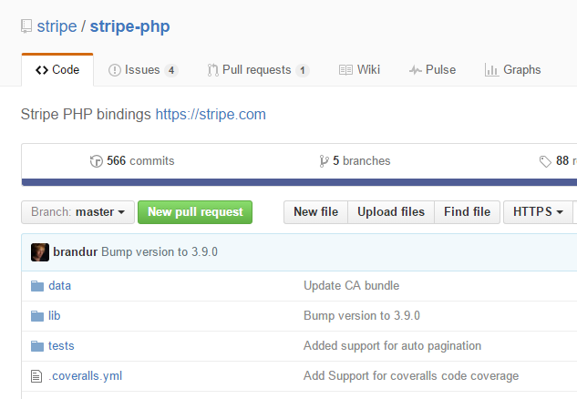Screen dimensions: 577x399
Task: Open the stripe owner link
Action: click(x=57, y=26)
